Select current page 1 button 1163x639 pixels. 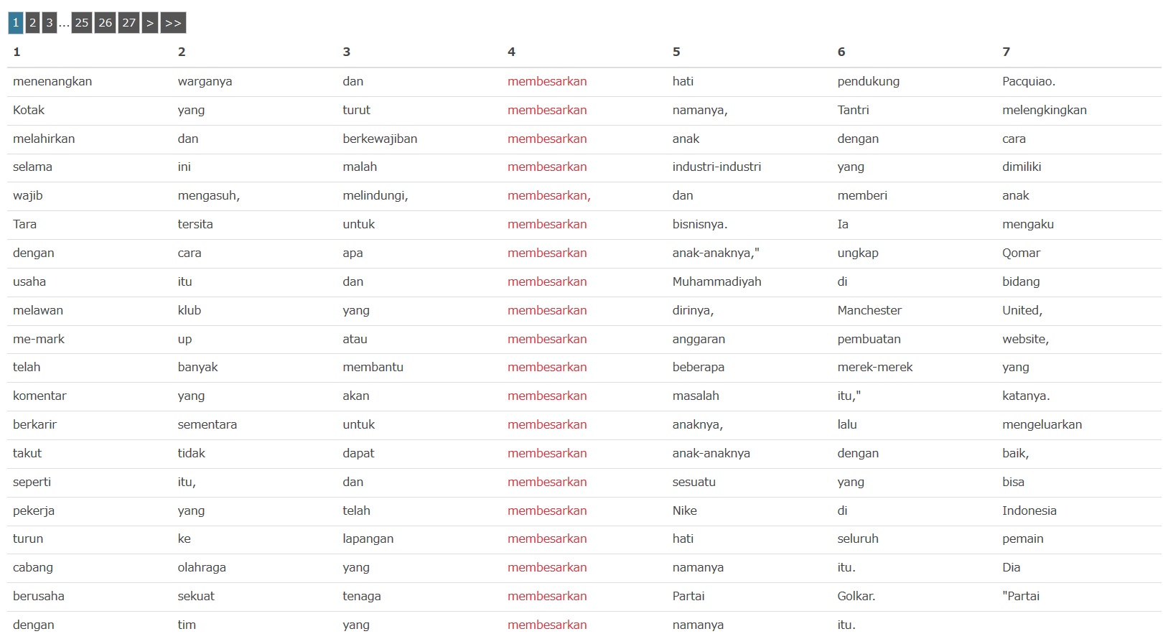15,23
